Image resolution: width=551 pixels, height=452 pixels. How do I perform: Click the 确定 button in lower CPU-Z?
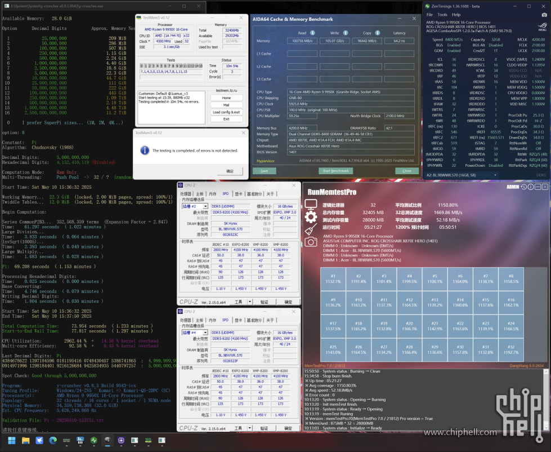tap(288, 428)
